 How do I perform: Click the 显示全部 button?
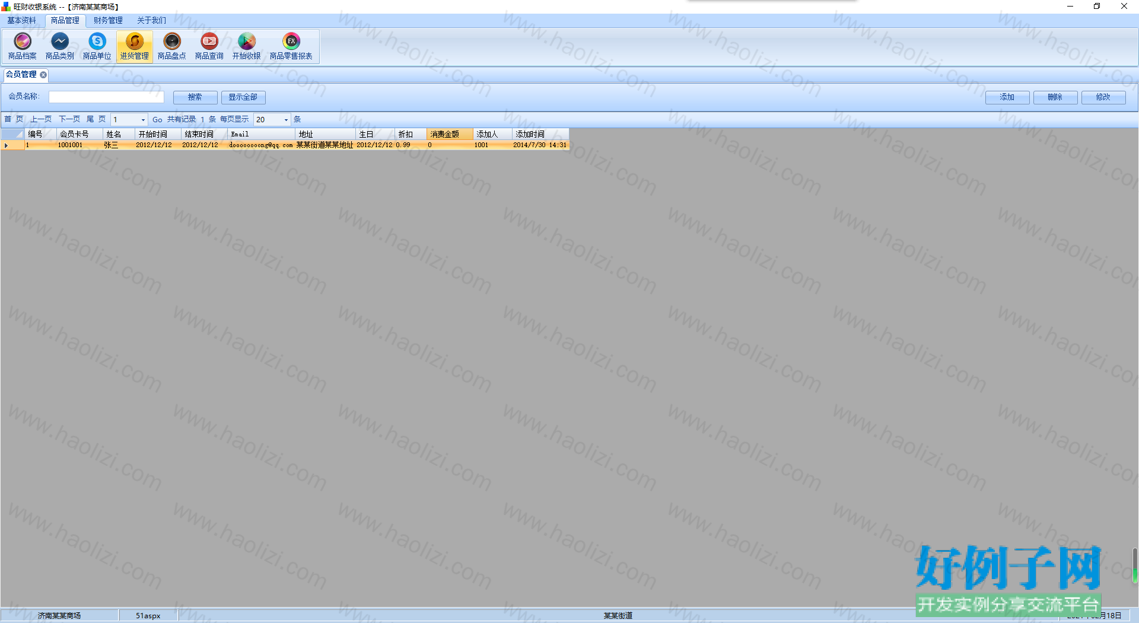pos(243,97)
